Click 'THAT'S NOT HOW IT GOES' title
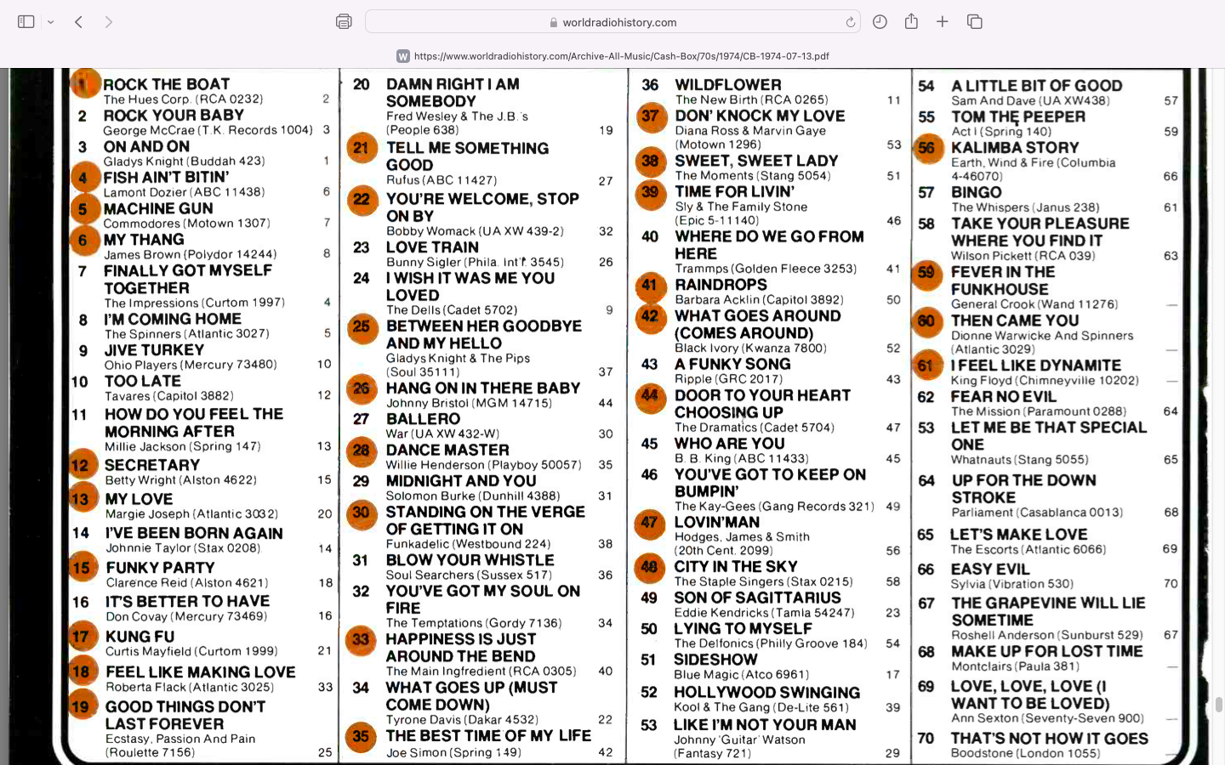The height and width of the screenshot is (765, 1225). (x=1050, y=739)
